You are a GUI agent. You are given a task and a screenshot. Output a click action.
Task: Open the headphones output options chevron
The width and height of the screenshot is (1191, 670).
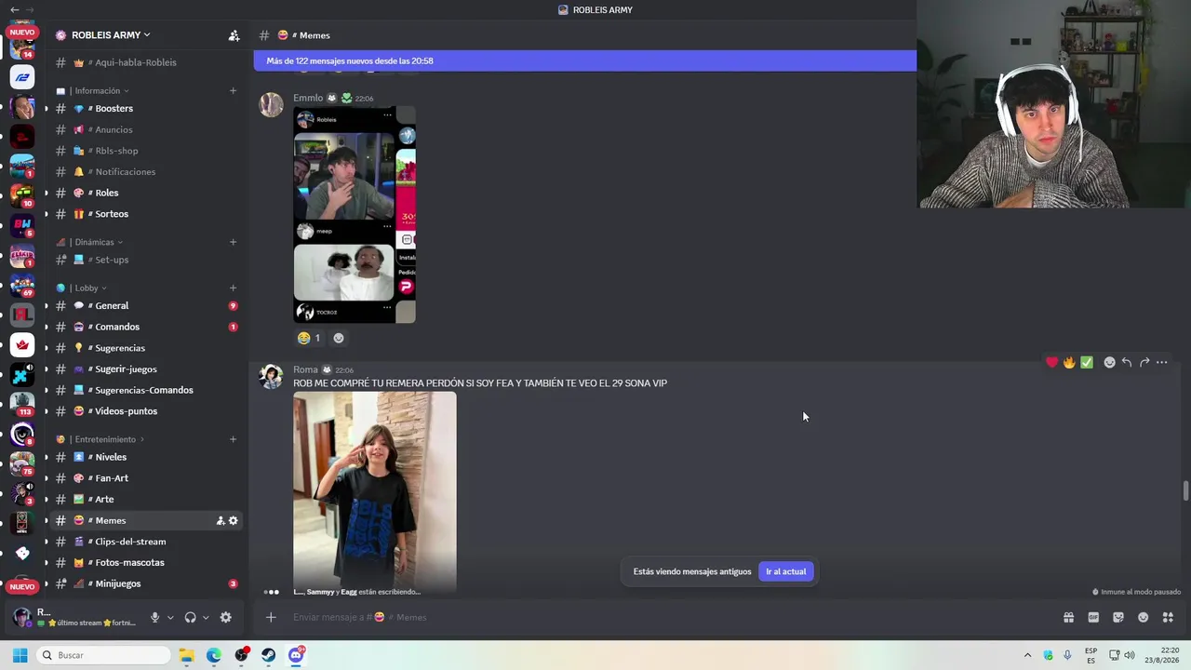point(206,617)
